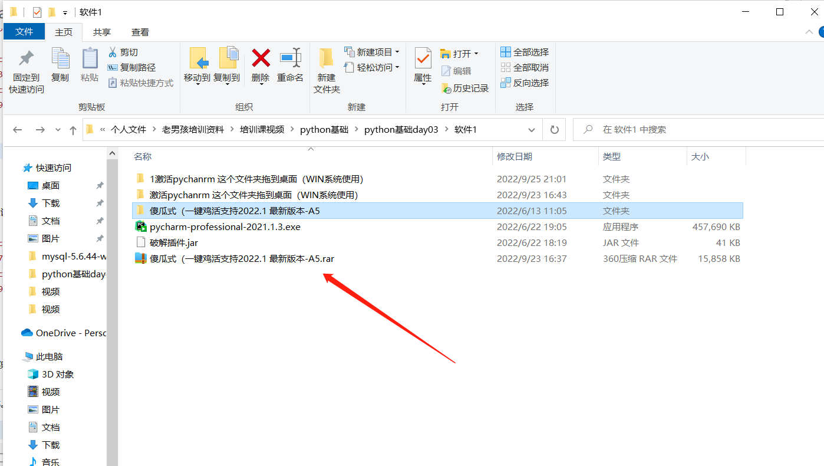The image size is (824, 466).
Task: Click the 编辑 edit button
Action: click(x=456, y=71)
